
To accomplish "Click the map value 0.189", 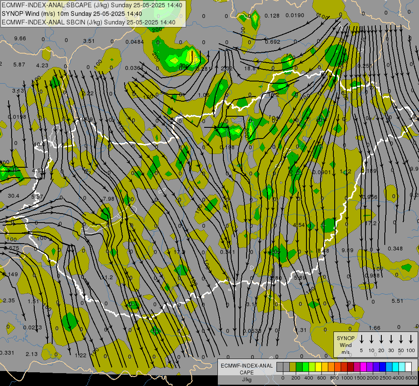I will point(369,171).
